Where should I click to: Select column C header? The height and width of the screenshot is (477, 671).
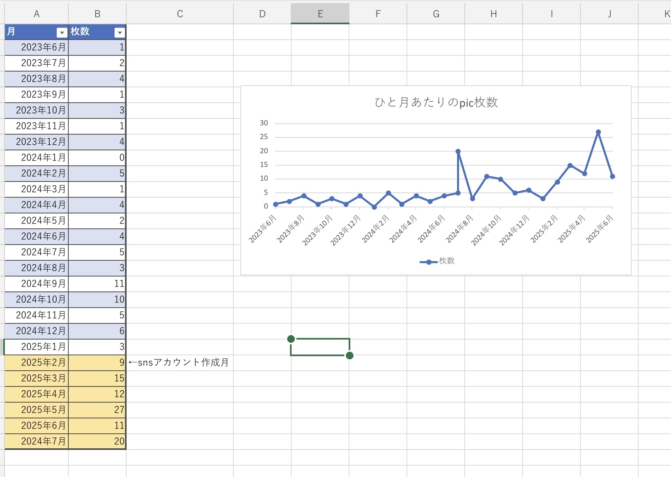click(x=180, y=14)
